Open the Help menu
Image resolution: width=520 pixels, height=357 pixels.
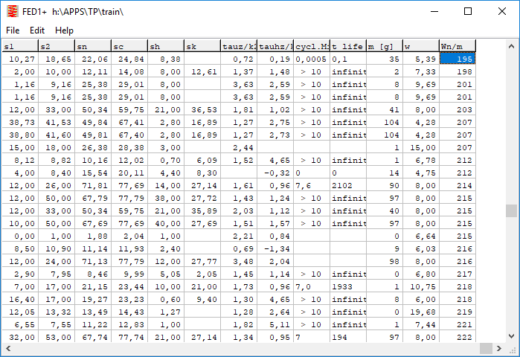pos(64,30)
